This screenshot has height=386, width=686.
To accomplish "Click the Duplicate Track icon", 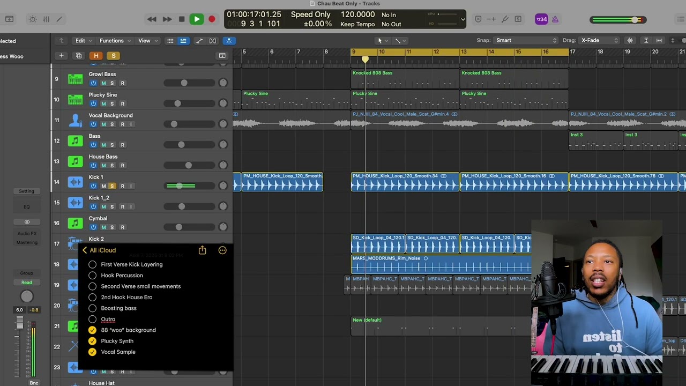I will pyautogui.click(x=79, y=56).
